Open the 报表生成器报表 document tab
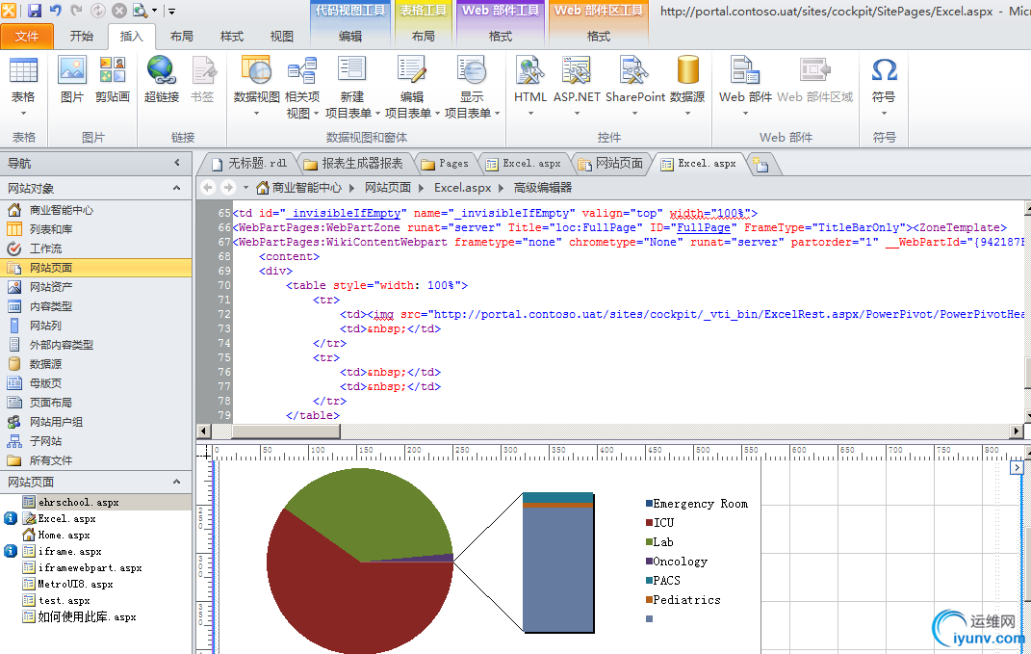Screen dimensions: 1031x654 (x=354, y=163)
